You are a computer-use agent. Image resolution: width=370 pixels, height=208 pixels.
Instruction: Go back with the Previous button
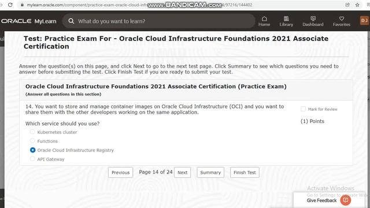(x=121, y=172)
